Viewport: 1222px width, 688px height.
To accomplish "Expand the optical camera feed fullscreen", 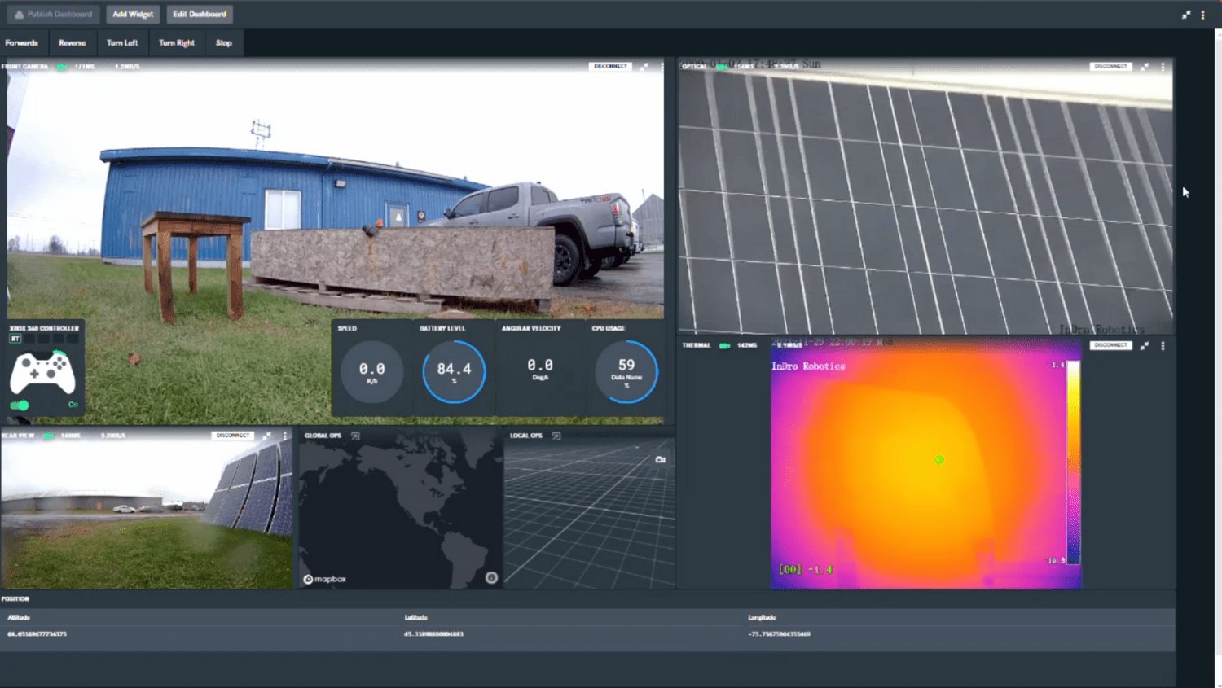I will (x=1145, y=67).
